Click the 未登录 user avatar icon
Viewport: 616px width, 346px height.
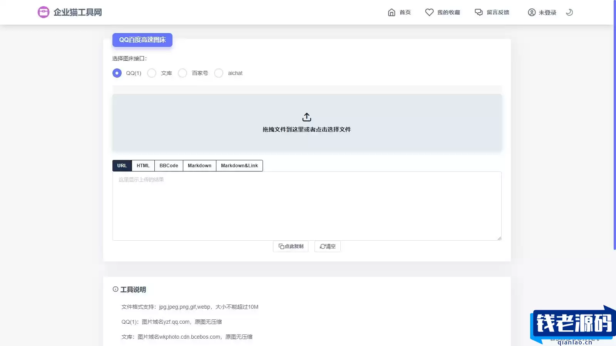tap(532, 12)
